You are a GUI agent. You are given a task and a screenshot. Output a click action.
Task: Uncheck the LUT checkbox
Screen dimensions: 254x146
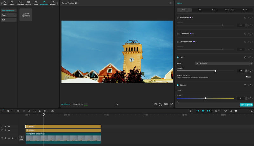pyautogui.click(x=178, y=57)
